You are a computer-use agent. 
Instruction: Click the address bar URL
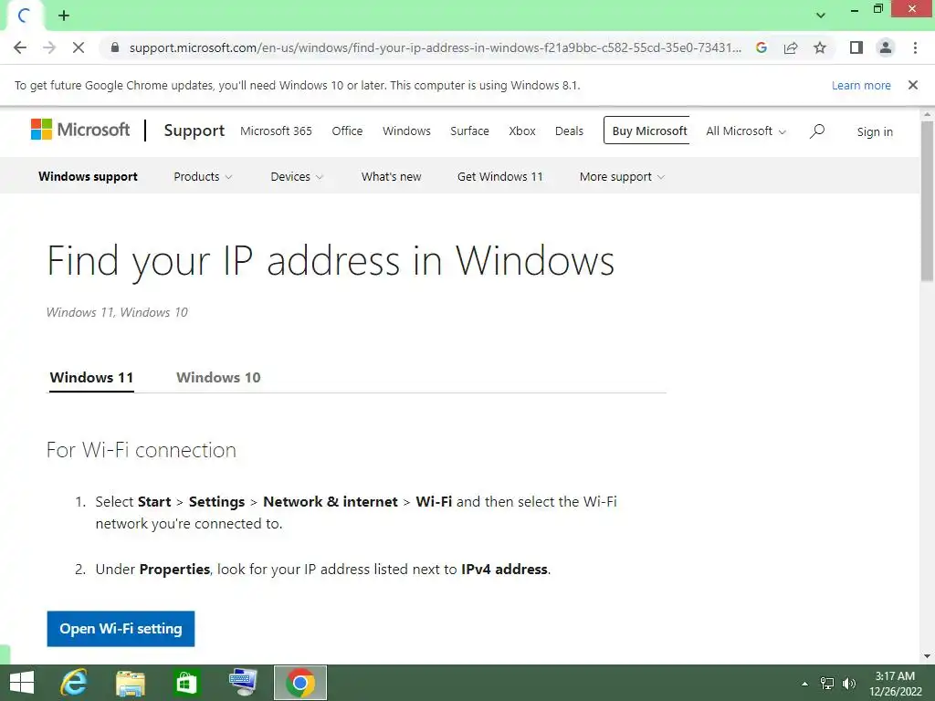pos(436,47)
